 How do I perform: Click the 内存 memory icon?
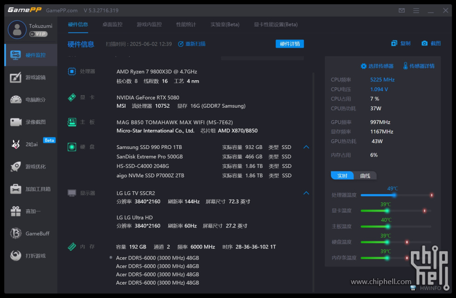[72, 246]
